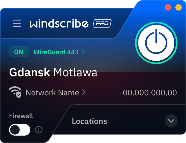Image resolution: width=186 pixels, height=143 pixels.
Task: Open the Locations panel label
Action: click(90, 121)
